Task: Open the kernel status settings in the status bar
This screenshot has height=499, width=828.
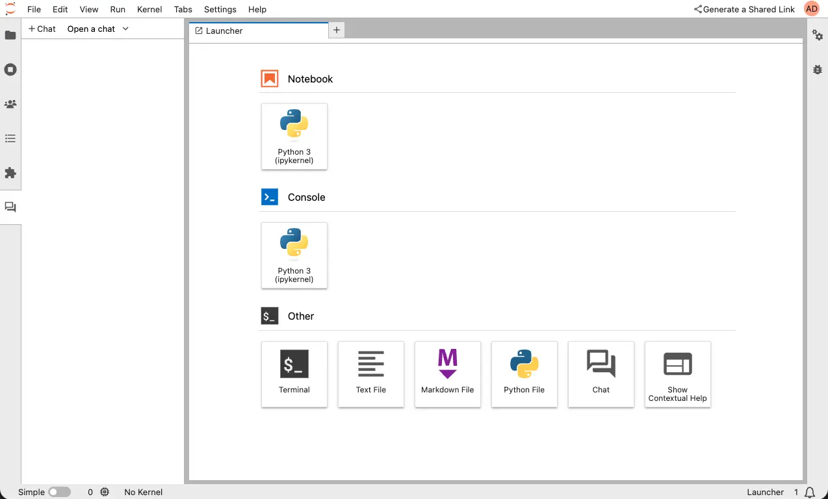Action: tap(105, 492)
